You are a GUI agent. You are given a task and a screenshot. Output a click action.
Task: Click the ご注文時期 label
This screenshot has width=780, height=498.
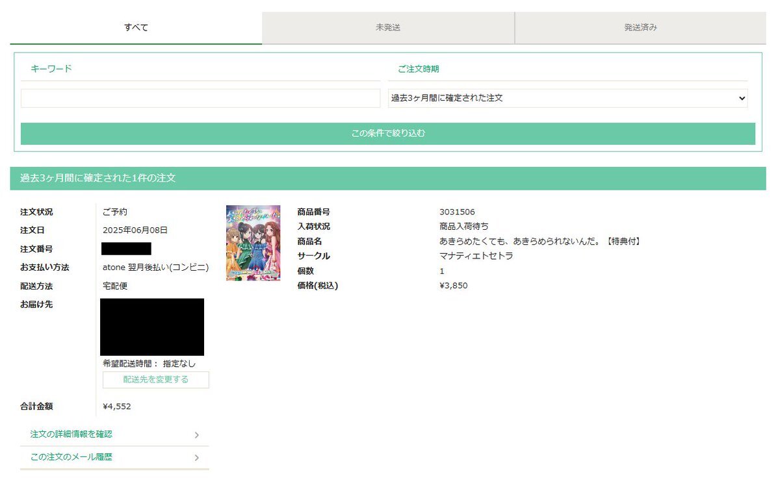pos(419,69)
